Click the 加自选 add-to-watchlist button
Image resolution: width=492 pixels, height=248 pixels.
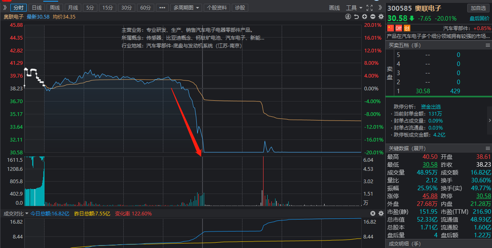478,8
